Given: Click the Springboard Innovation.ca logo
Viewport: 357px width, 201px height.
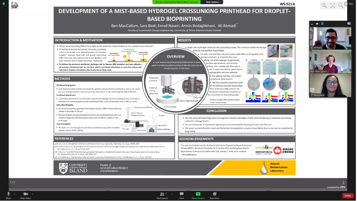Looking at the screenshot, I should 264,150.
